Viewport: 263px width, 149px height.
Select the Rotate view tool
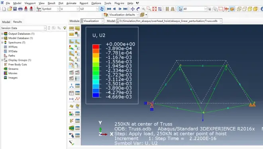138,9
